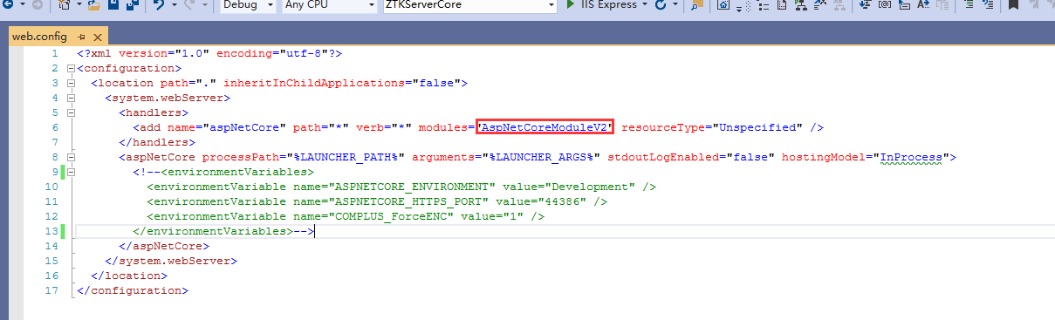
Task: Collapse the configuration element on line 2
Action: point(70,68)
